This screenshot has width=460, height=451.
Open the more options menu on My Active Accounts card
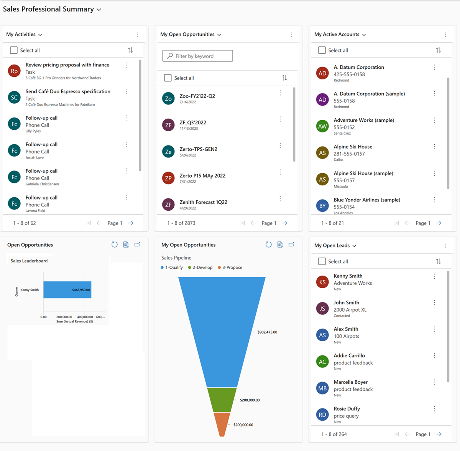pyautogui.click(x=445, y=34)
